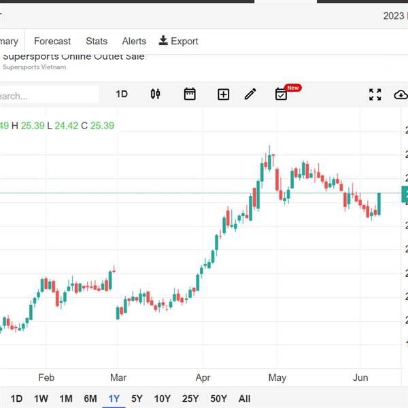Open the Supersports Online Outlet Sale ad
The width and height of the screenshot is (408, 408).
point(73,56)
